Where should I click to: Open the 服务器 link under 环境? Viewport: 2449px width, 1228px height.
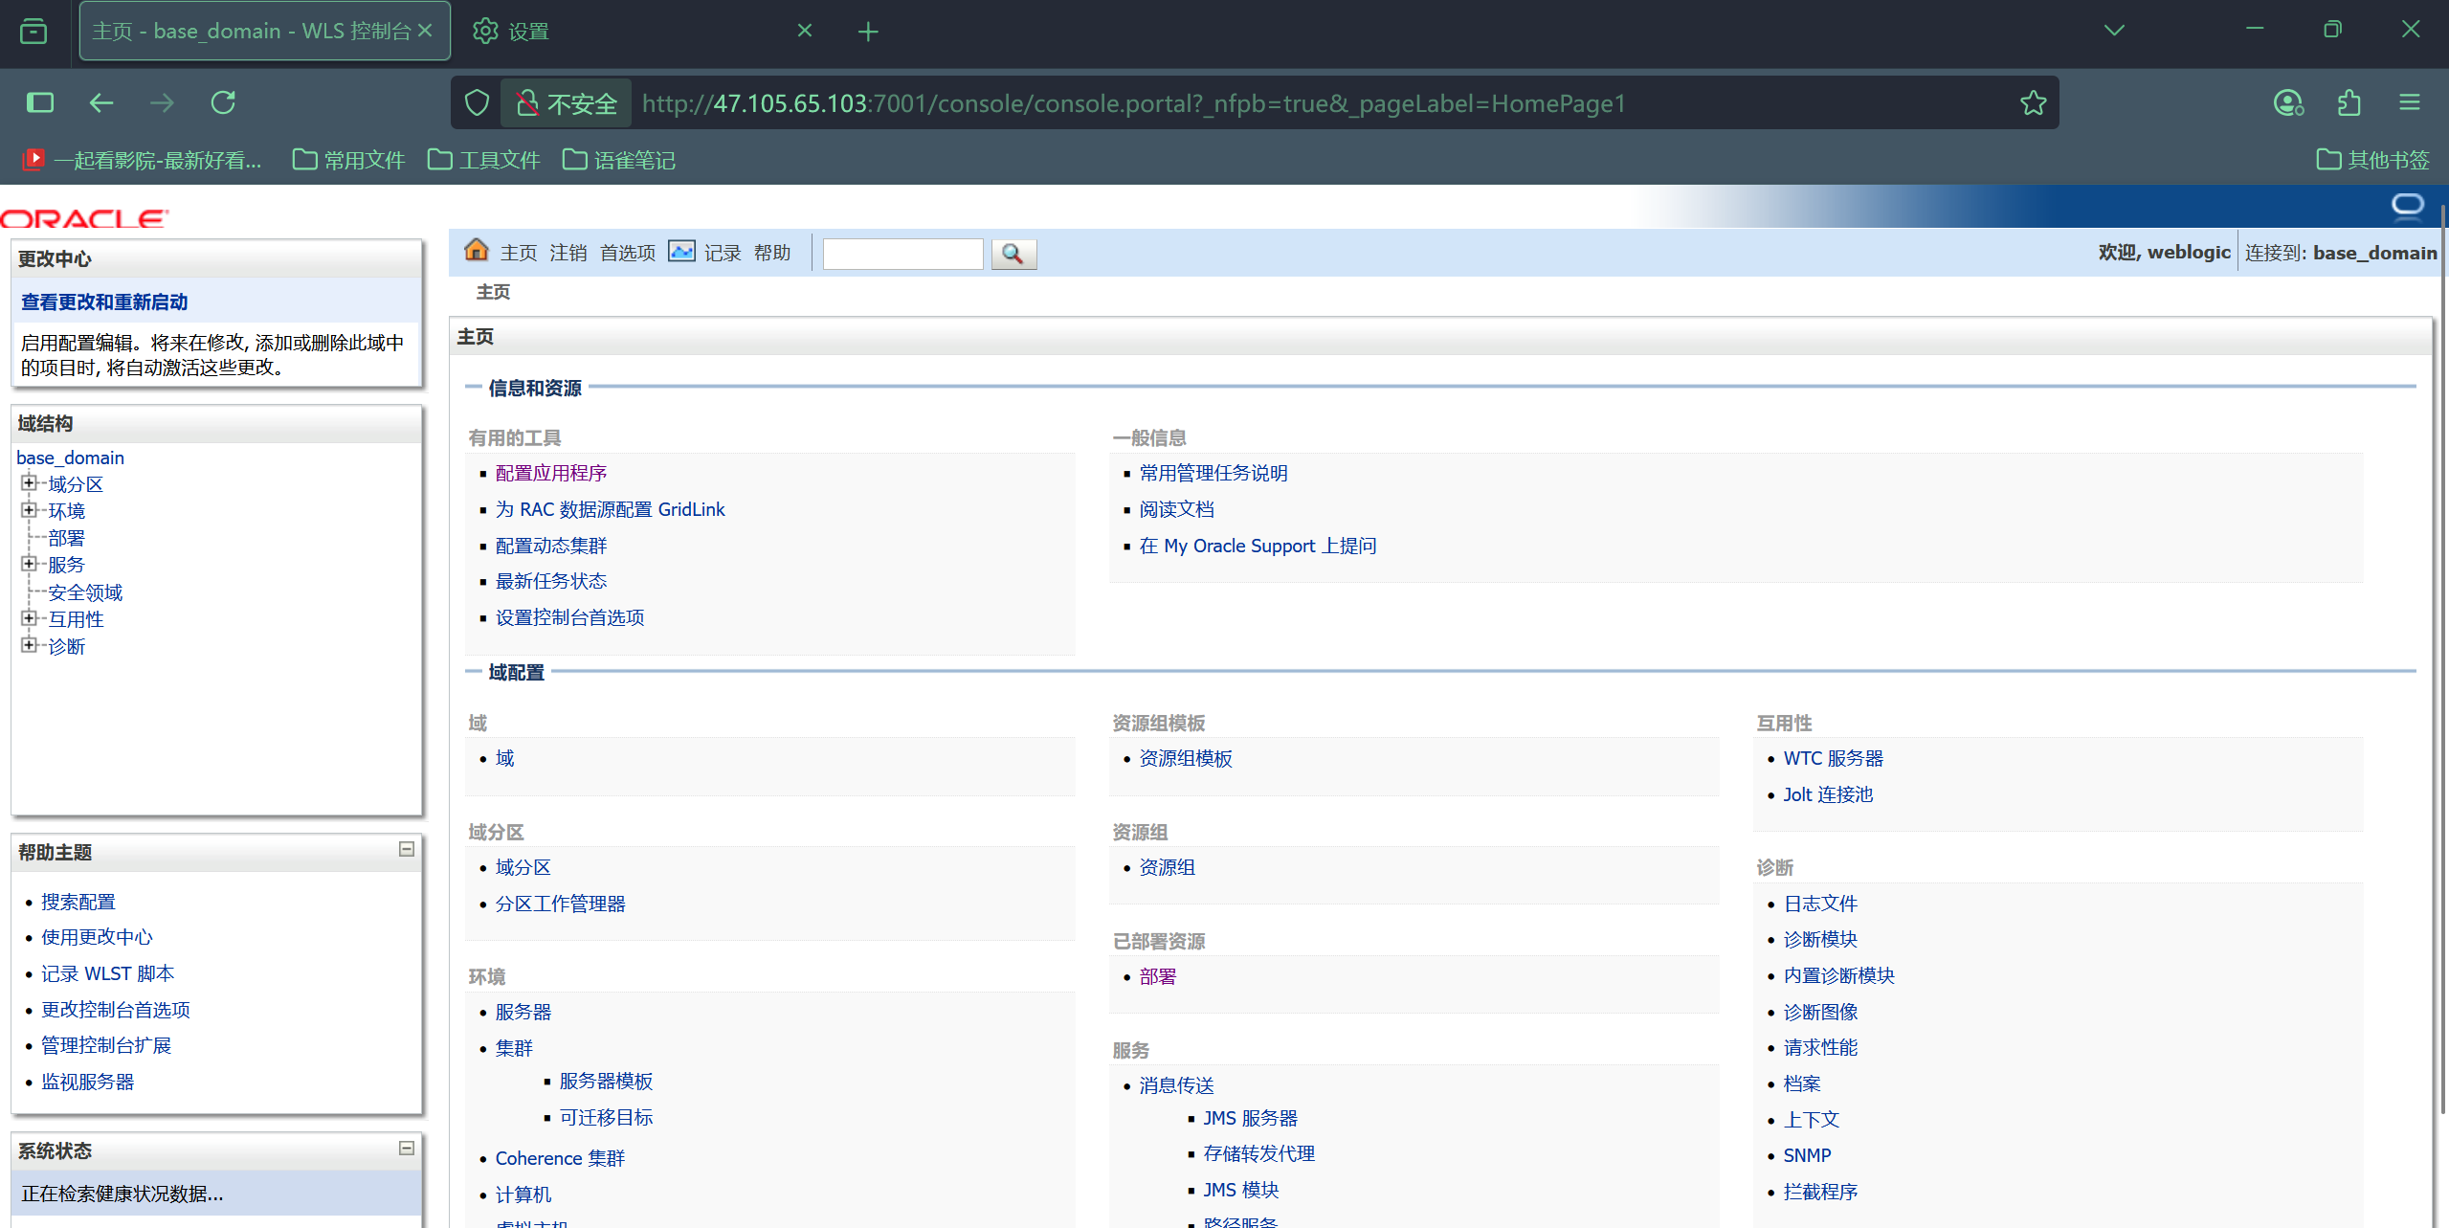pos(523,1012)
